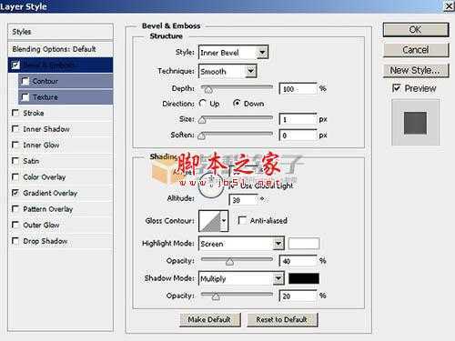Viewport: 455px width, 341px height.
Task: Click the Depth percentage input field
Action: [298, 89]
